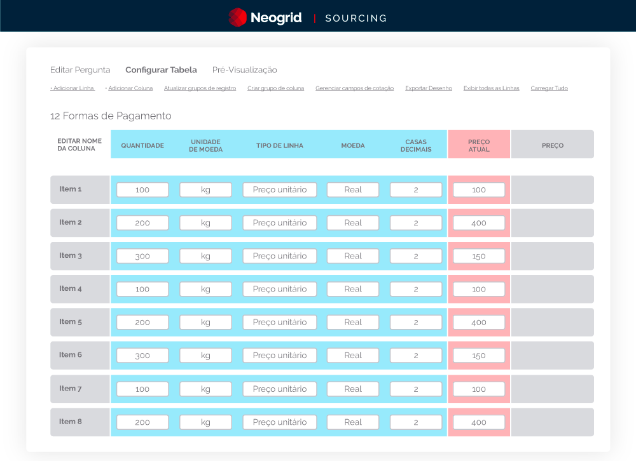Click the Neogrid logo icon

click(x=237, y=17)
